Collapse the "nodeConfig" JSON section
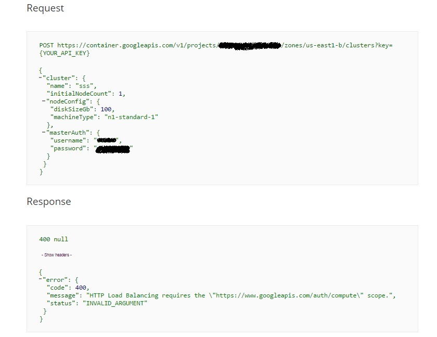This screenshot has height=337, width=437. [45, 101]
